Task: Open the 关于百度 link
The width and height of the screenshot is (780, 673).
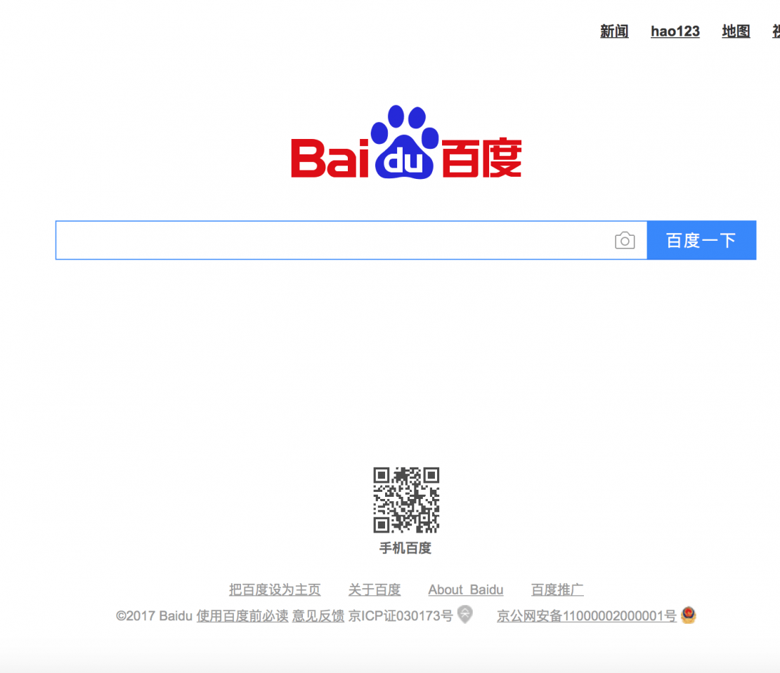Action: pos(374,589)
